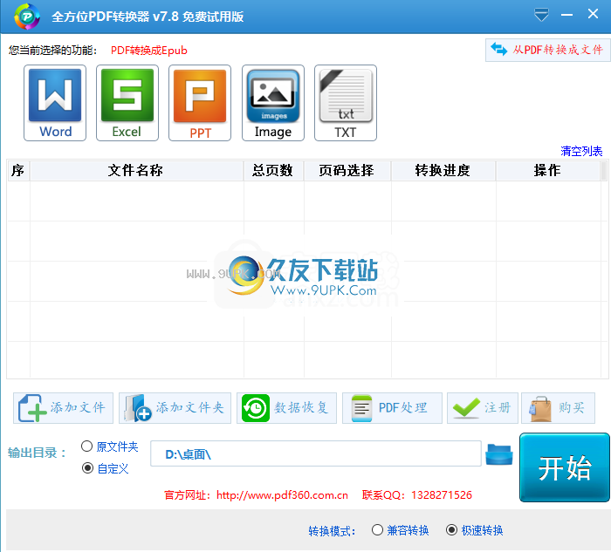Viewport: 611px width, 552px height.
Task: Click the 操作 column header
Action: (547, 171)
